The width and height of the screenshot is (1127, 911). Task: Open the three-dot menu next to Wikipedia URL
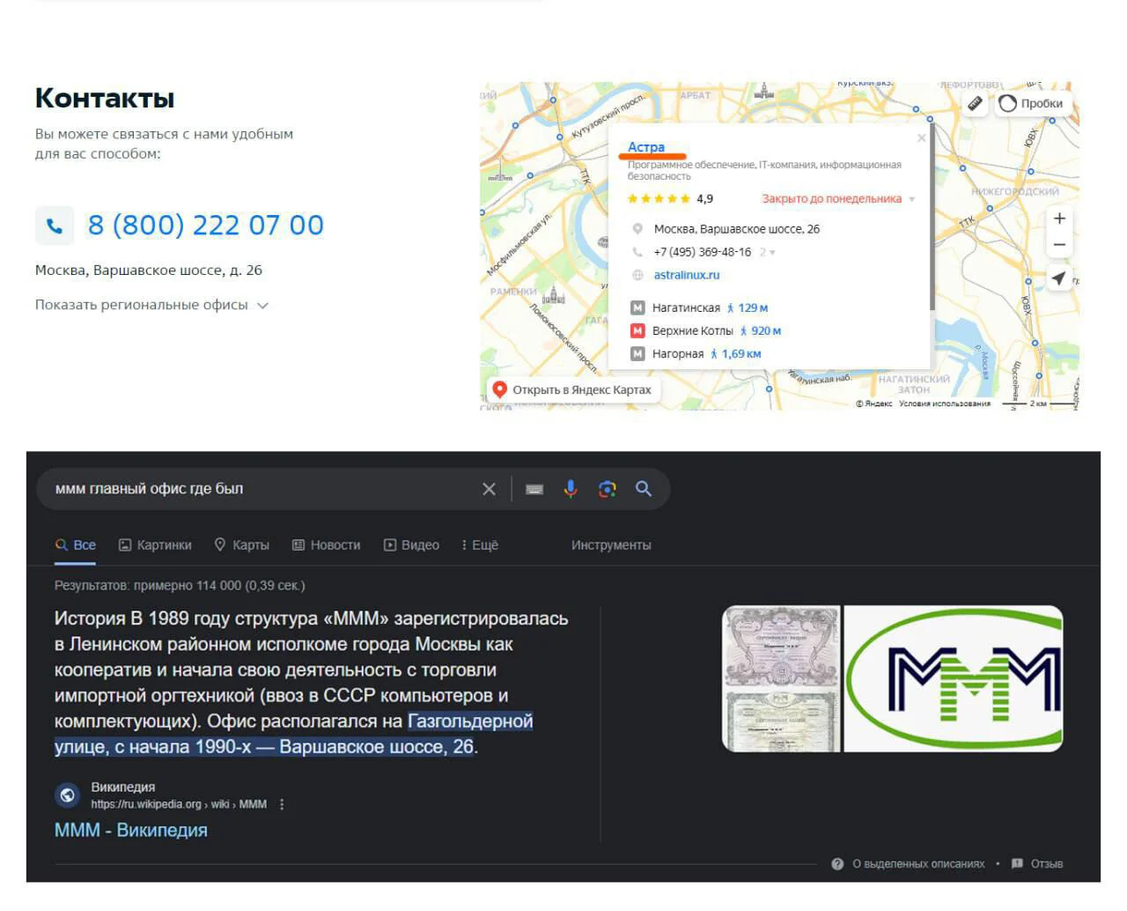pyautogui.click(x=282, y=804)
